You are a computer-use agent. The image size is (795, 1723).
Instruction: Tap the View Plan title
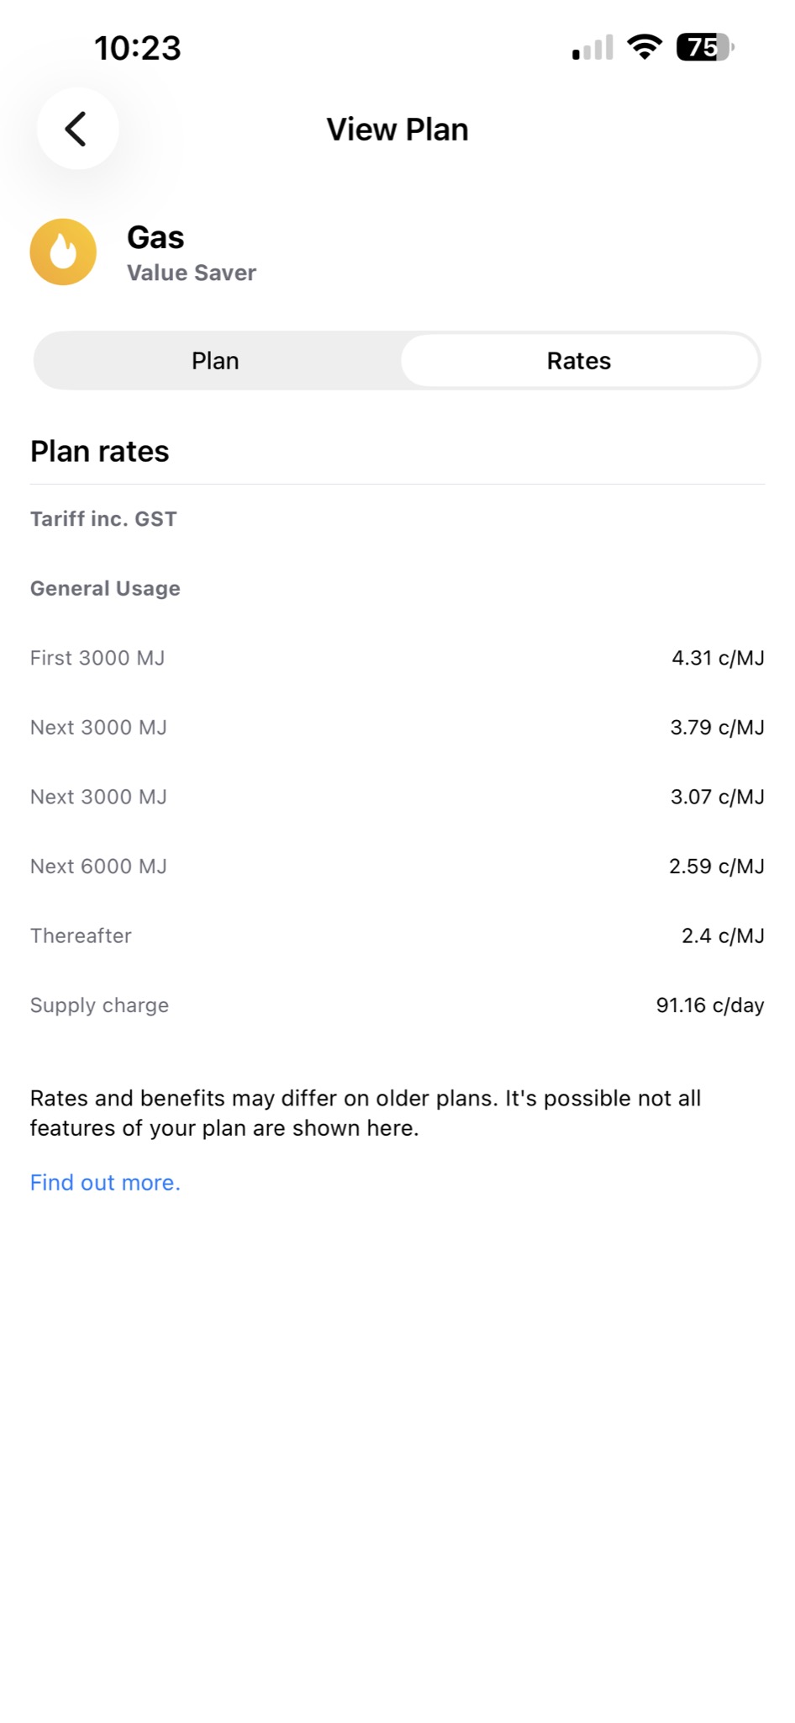click(x=397, y=130)
